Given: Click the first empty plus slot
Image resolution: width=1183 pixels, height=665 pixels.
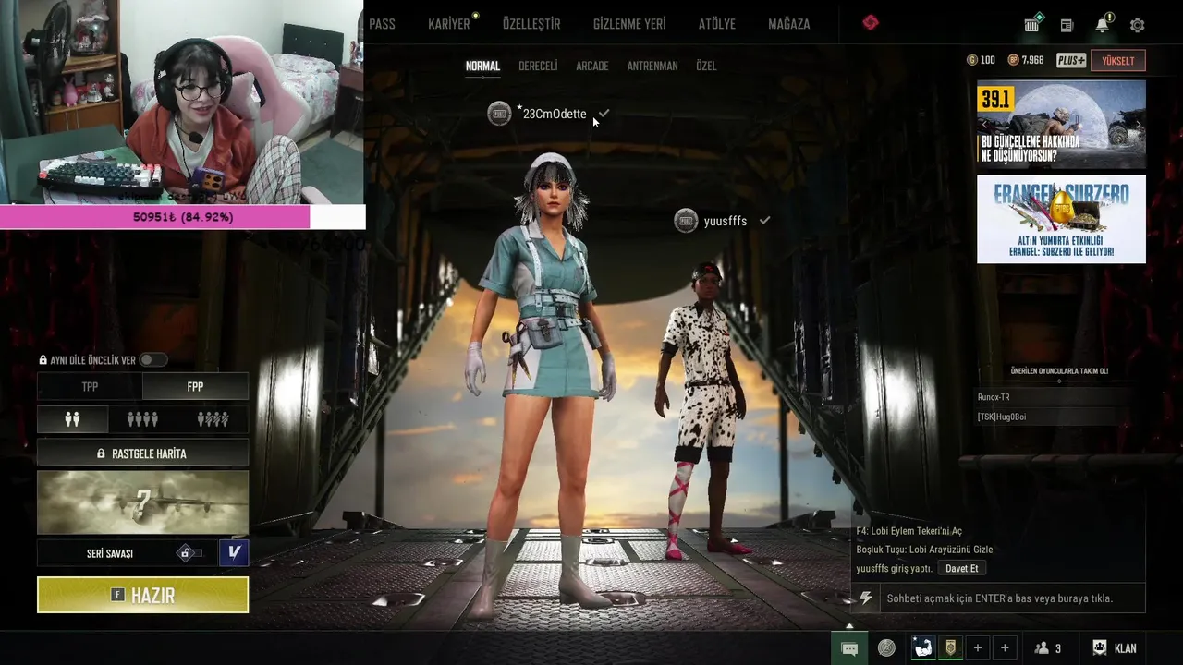Looking at the screenshot, I should click(978, 647).
